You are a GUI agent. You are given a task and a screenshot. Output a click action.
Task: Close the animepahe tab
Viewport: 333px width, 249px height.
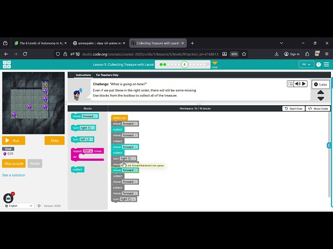coord(124,43)
